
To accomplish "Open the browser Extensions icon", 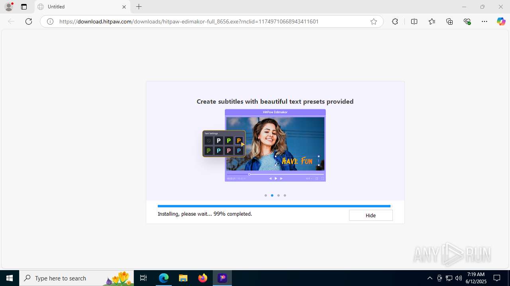I will tap(395, 21).
